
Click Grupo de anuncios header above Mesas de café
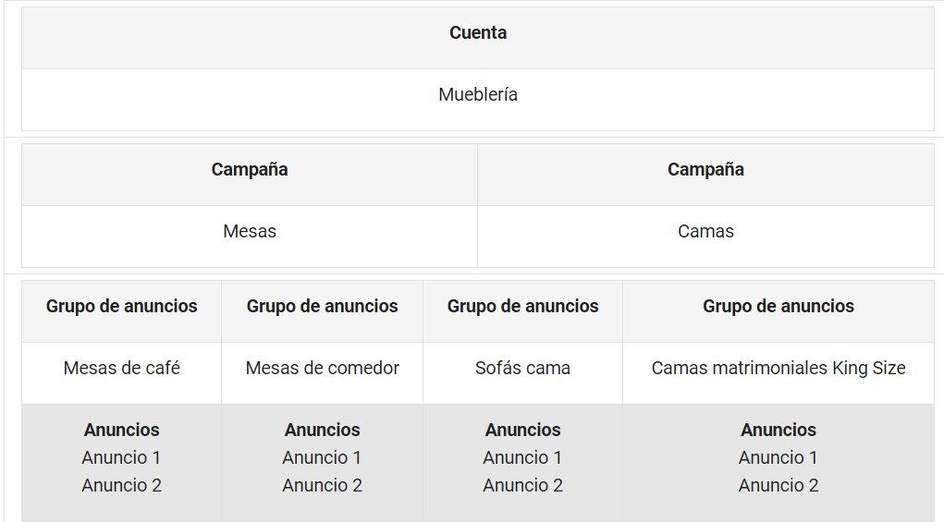tap(122, 307)
